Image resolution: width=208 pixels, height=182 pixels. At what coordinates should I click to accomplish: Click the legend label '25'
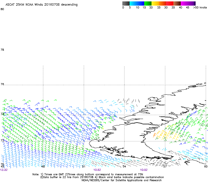pos(159,8)
